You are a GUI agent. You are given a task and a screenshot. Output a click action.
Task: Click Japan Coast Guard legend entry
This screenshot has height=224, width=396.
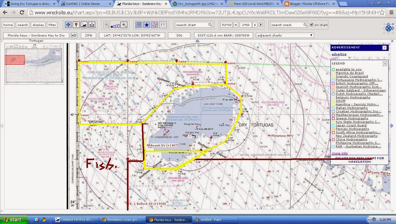coord(351,125)
